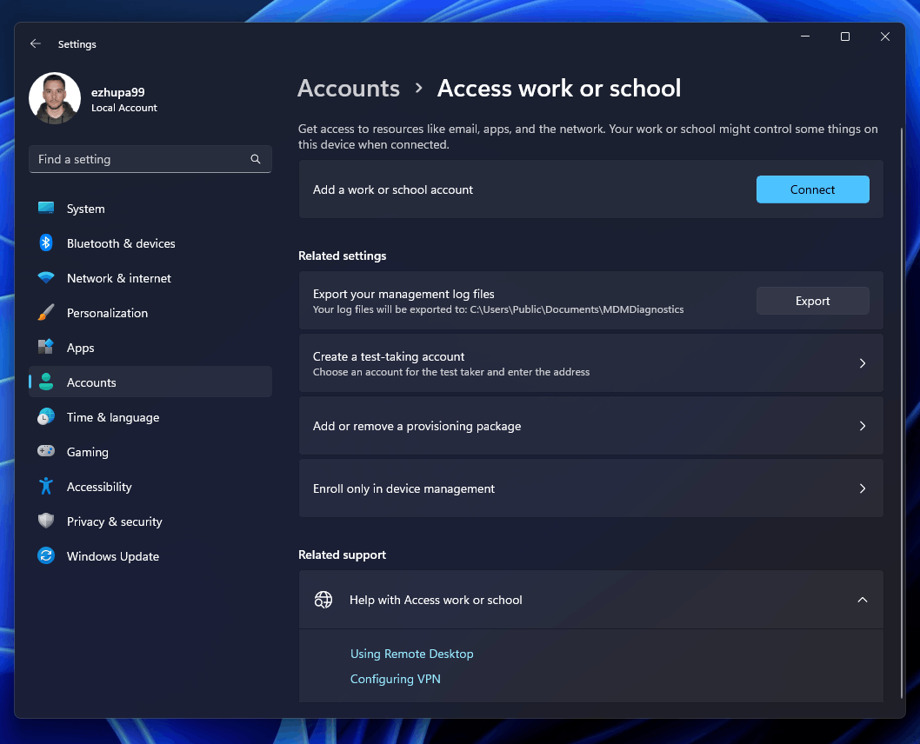Open the ezhupa99 profile picture
920x744 pixels.
point(55,98)
